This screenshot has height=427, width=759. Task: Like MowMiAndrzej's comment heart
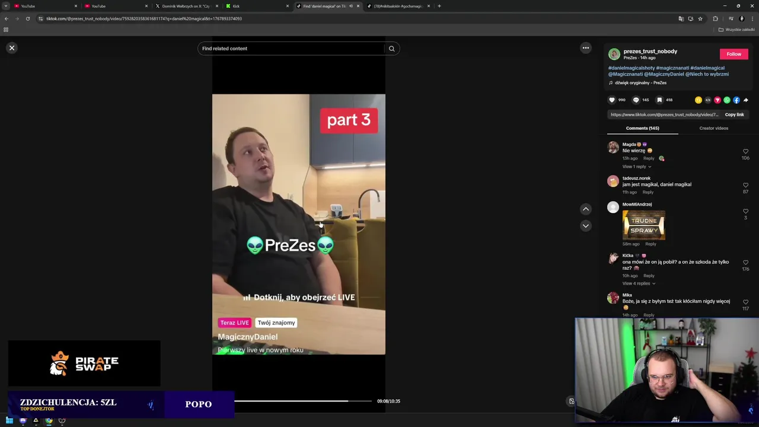pos(745,211)
